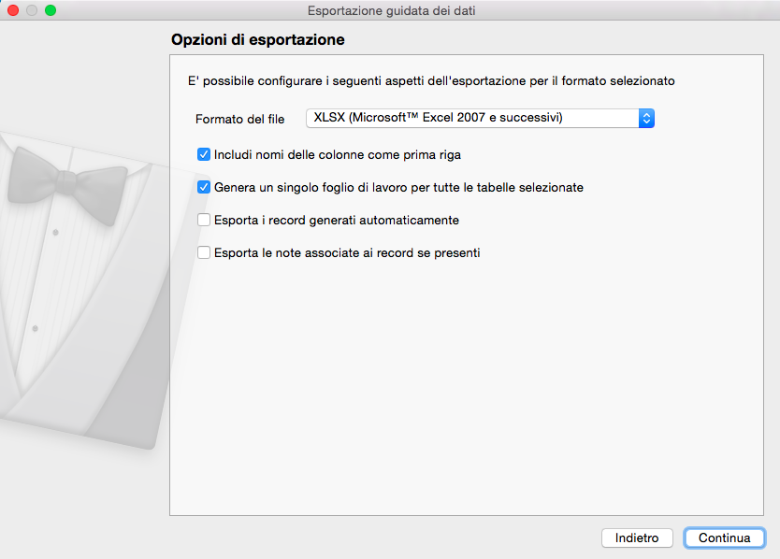This screenshot has width=780, height=559.
Task: Click the 'E' possibile configurare' description text
Action: [x=431, y=81]
